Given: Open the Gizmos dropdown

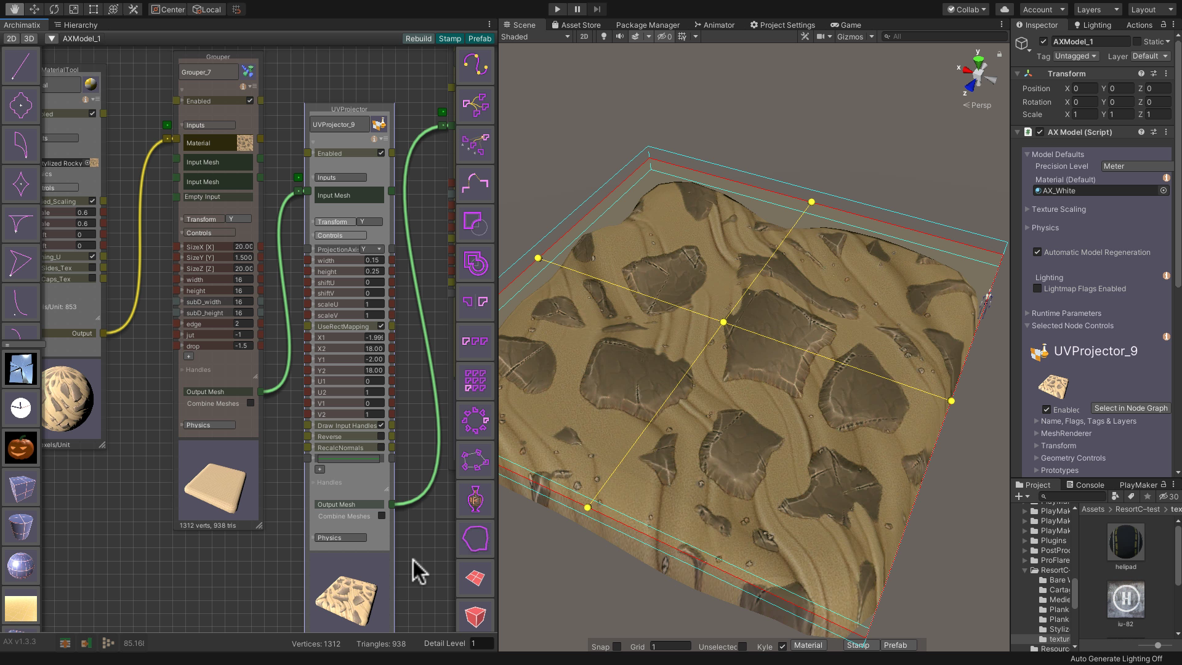Looking at the screenshot, I should (x=855, y=37).
